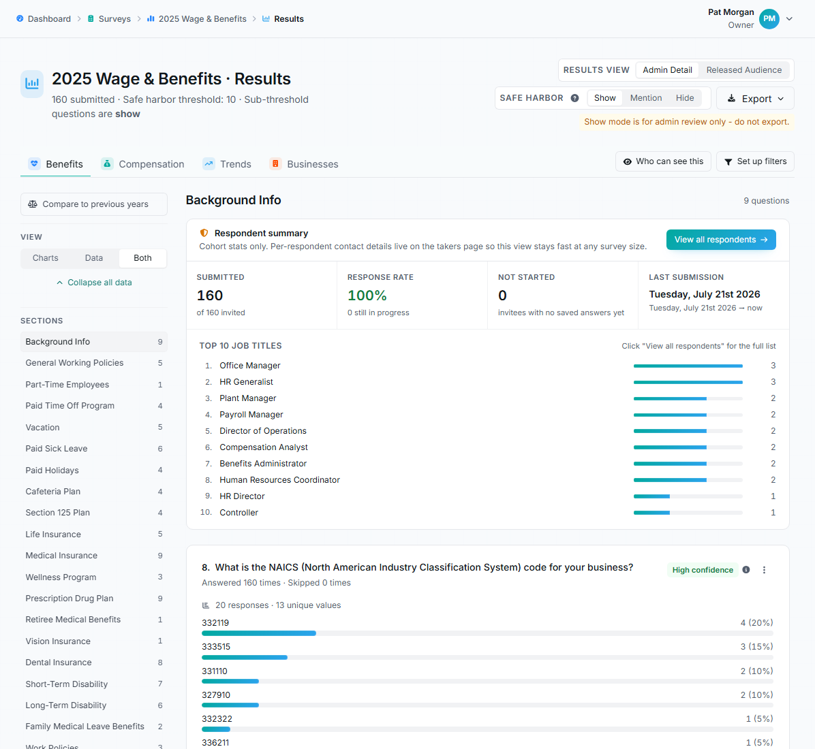This screenshot has height=749, width=815.
Task: Click the bar chart icon before 2025 Wage & Benefits
Action: click(151, 18)
